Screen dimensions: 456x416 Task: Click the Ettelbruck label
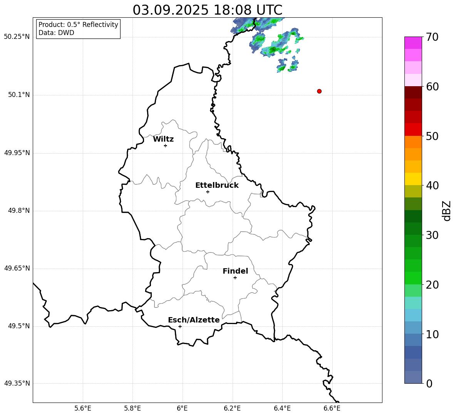coord(217,185)
